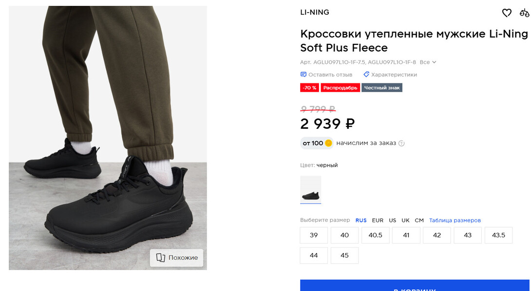Open the 'Таблица размеров' size chart link
The height and width of the screenshot is (291, 531).
[455, 220]
